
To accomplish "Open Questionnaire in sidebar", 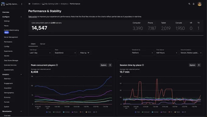I will point(9,70).
